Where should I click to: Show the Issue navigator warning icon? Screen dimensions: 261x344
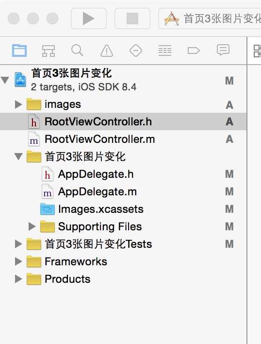pyautogui.click(x=107, y=51)
